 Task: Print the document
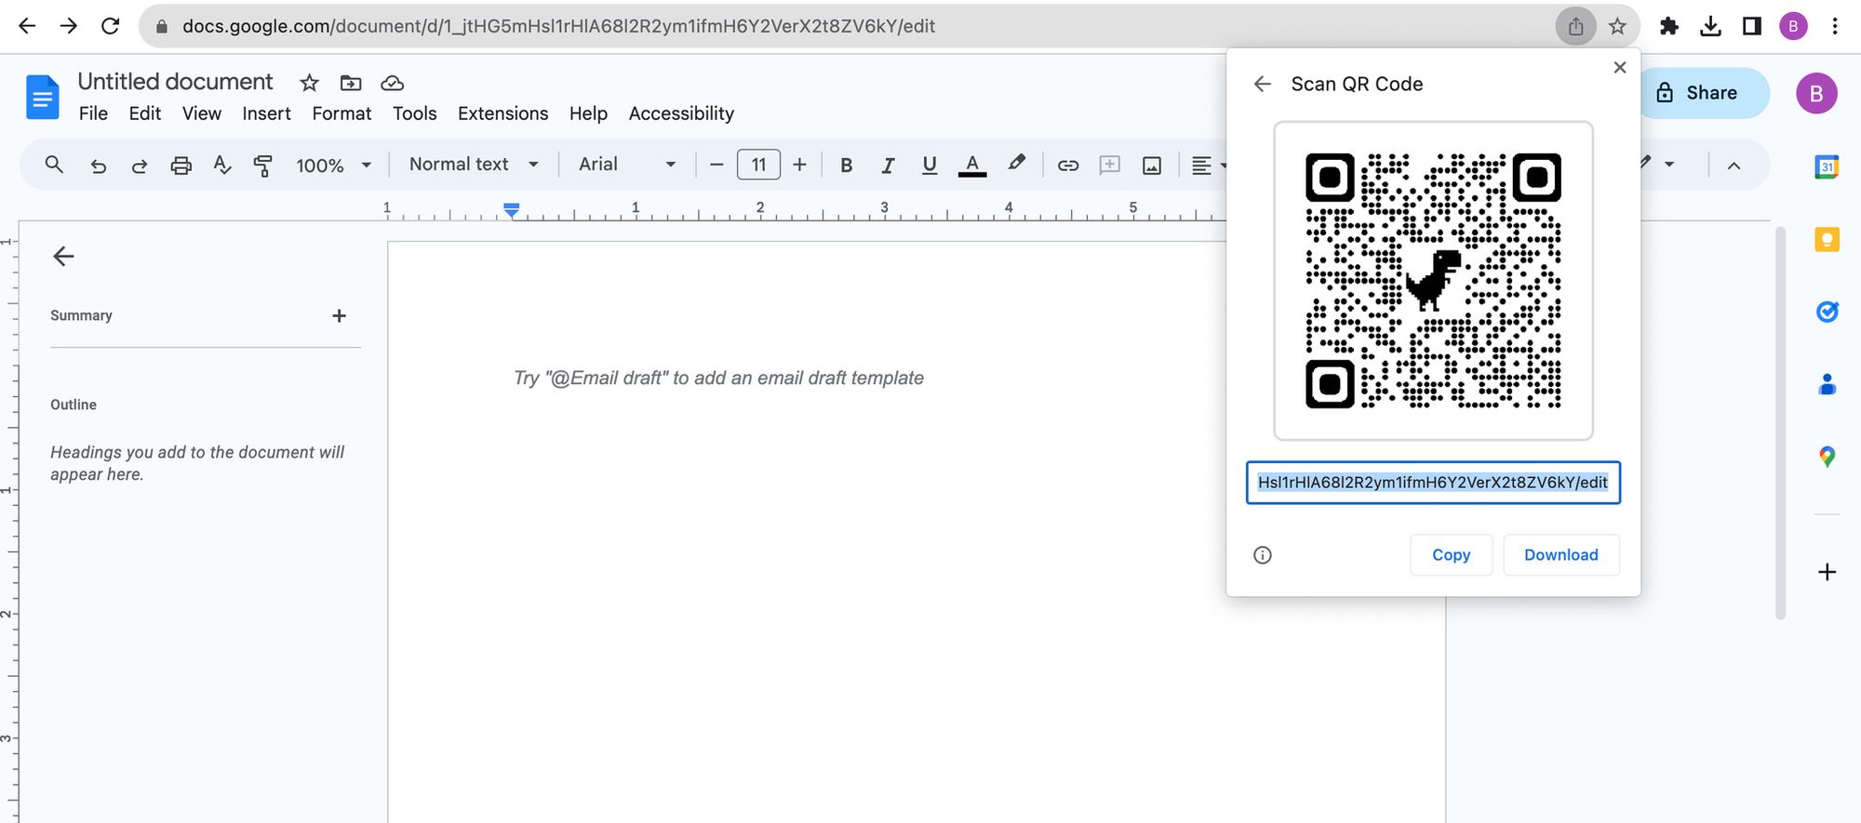[x=181, y=166]
